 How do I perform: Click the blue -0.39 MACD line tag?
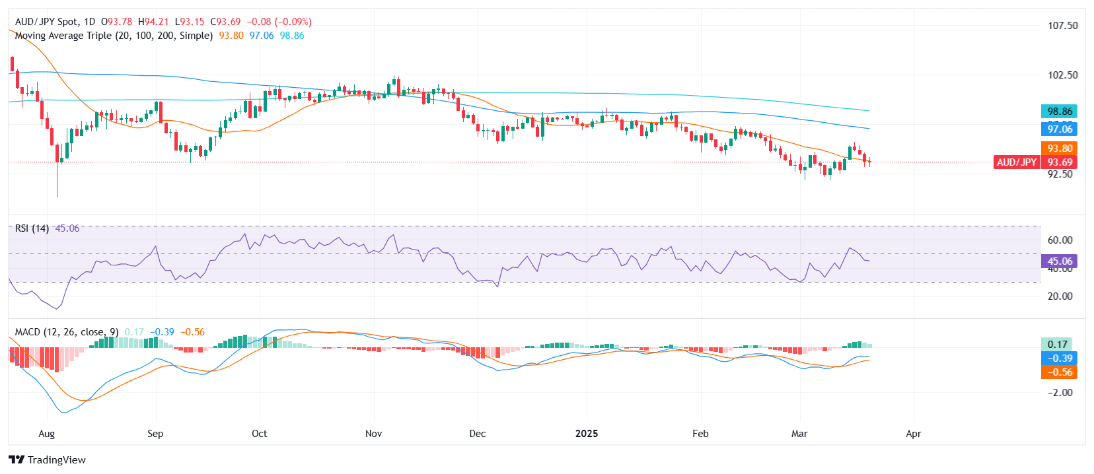(1059, 358)
